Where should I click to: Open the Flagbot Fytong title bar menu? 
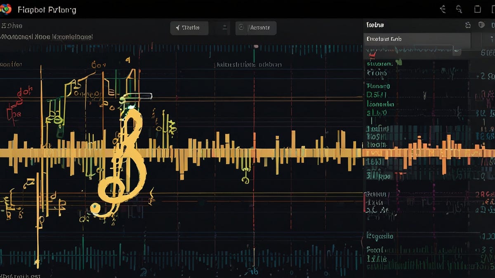(x=45, y=9)
